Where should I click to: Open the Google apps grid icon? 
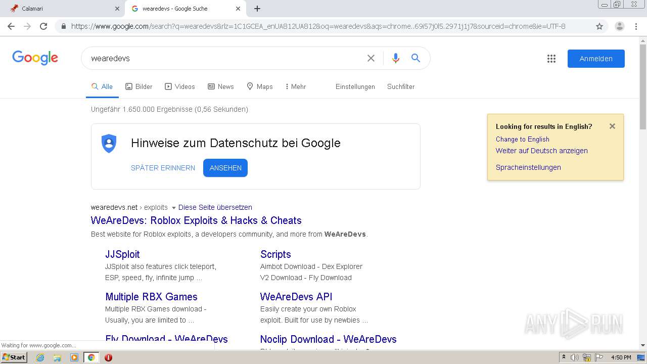pos(551,59)
